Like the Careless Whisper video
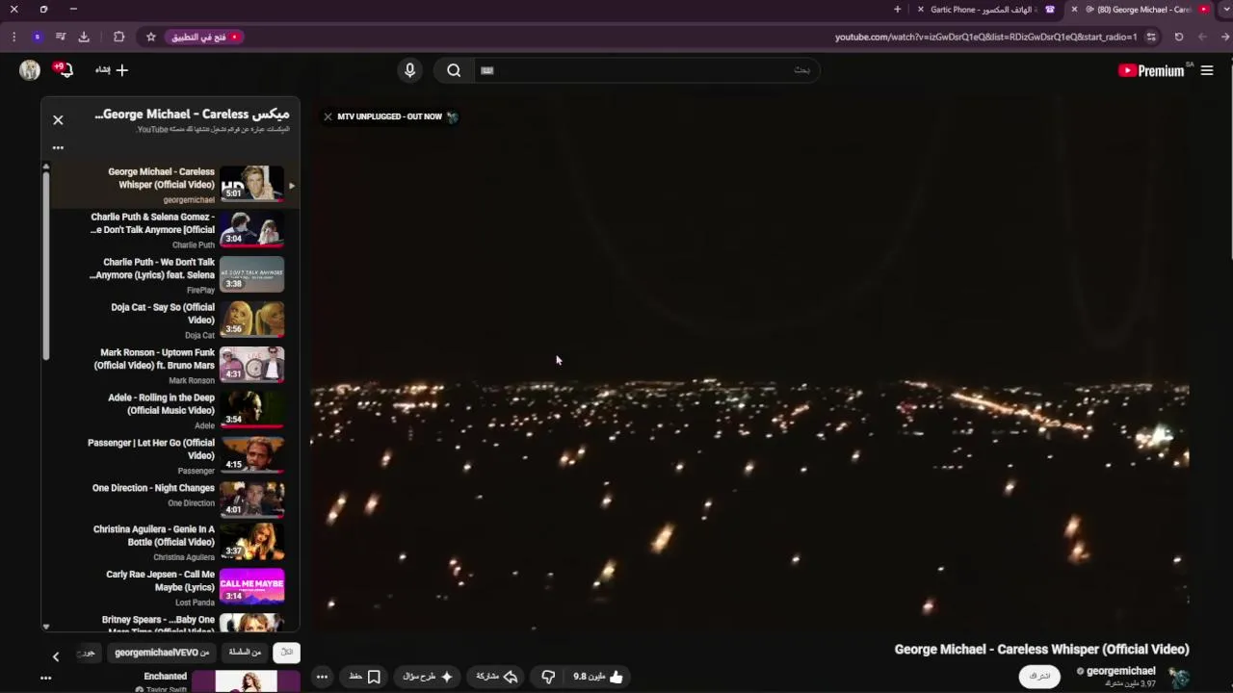1233x693 pixels. click(x=598, y=677)
